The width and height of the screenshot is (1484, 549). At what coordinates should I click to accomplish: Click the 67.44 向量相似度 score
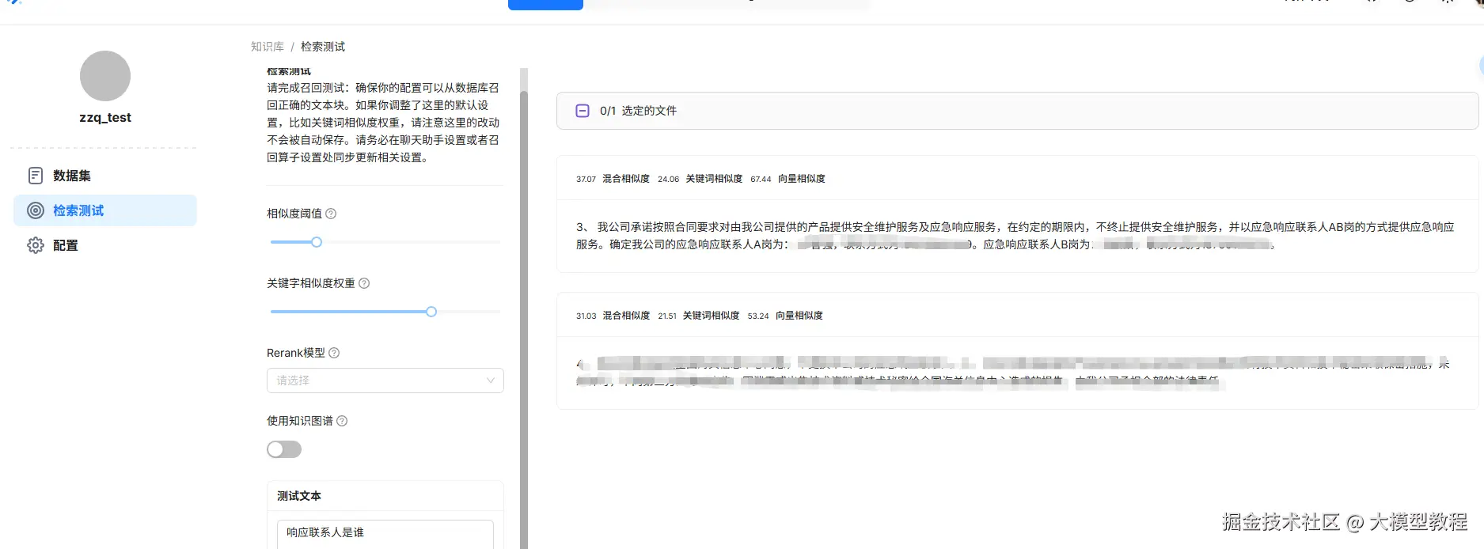pyautogui.click(x=788, y=179)
